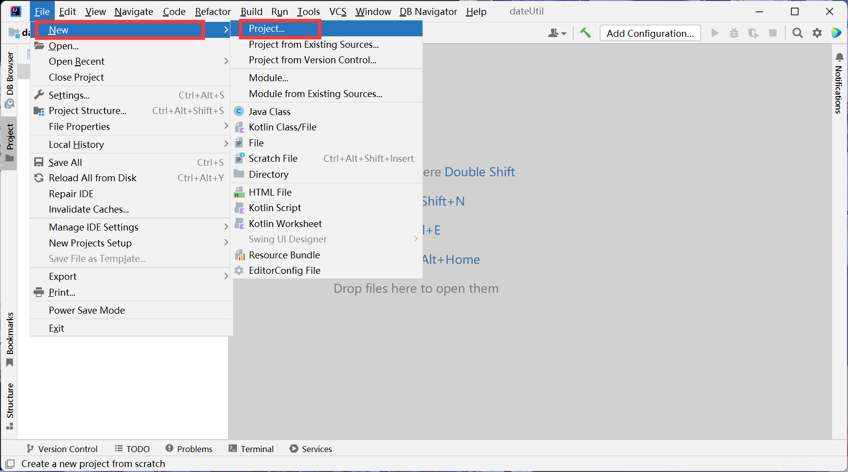Open the Terminal tool window
Viewport: 848px width, 472px height.
(251, 449)
